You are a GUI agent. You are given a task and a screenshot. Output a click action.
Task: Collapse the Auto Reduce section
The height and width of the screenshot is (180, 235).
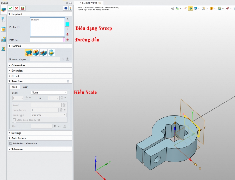10,138
